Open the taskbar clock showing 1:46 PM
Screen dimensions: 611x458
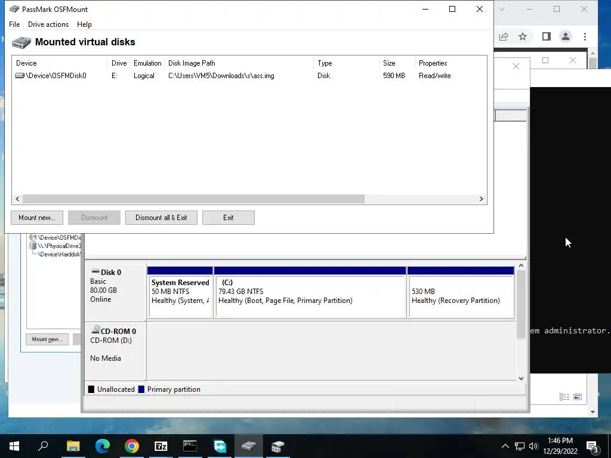pyautogui.click(x=560, y=446)
